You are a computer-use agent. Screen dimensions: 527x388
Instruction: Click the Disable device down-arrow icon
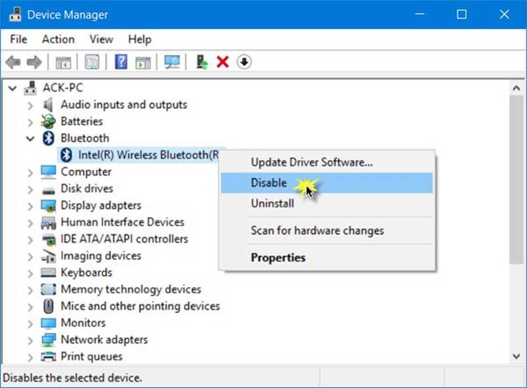(244, 62)
